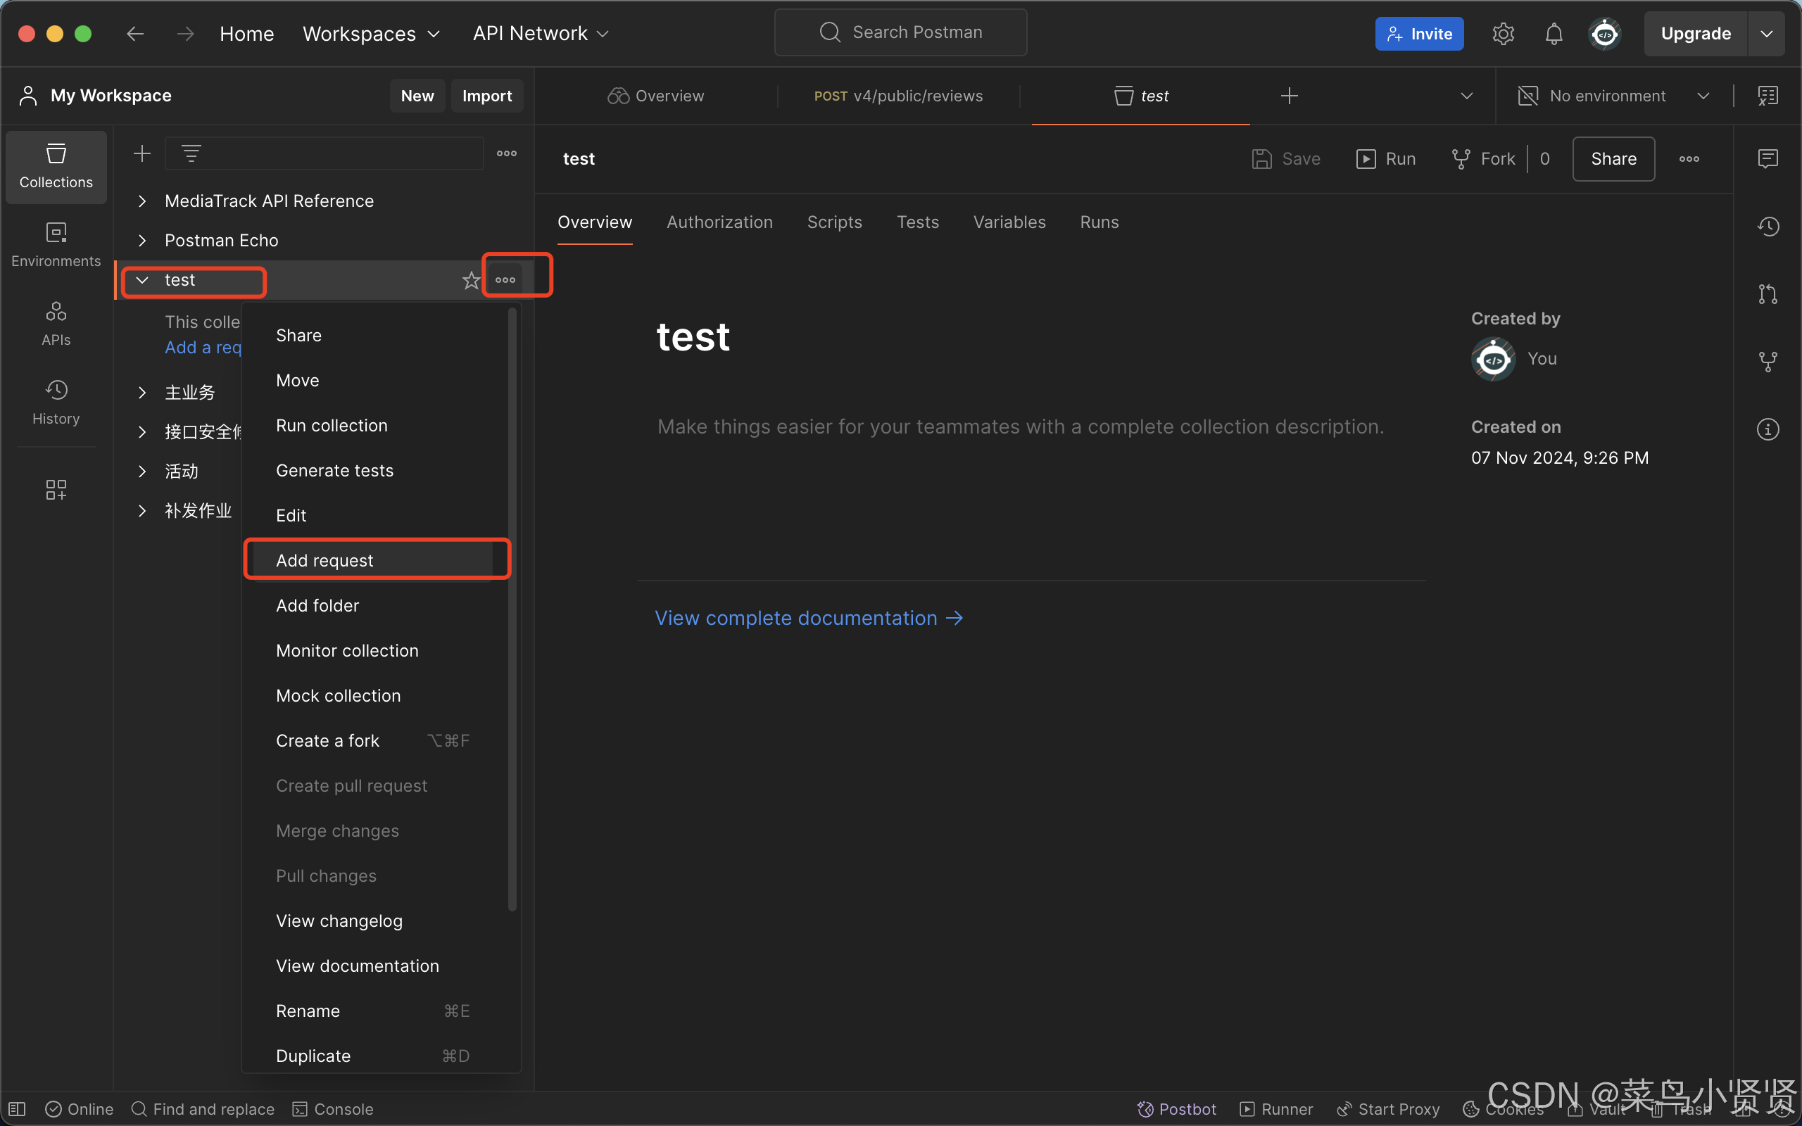1802x1126 pixels.
Task: Open collection info icon in right sidebar
Action: pos(1767,430)
